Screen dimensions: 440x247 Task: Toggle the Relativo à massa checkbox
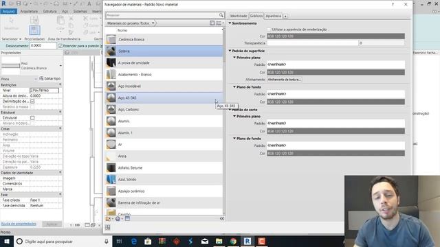click(x=32, y=107)
